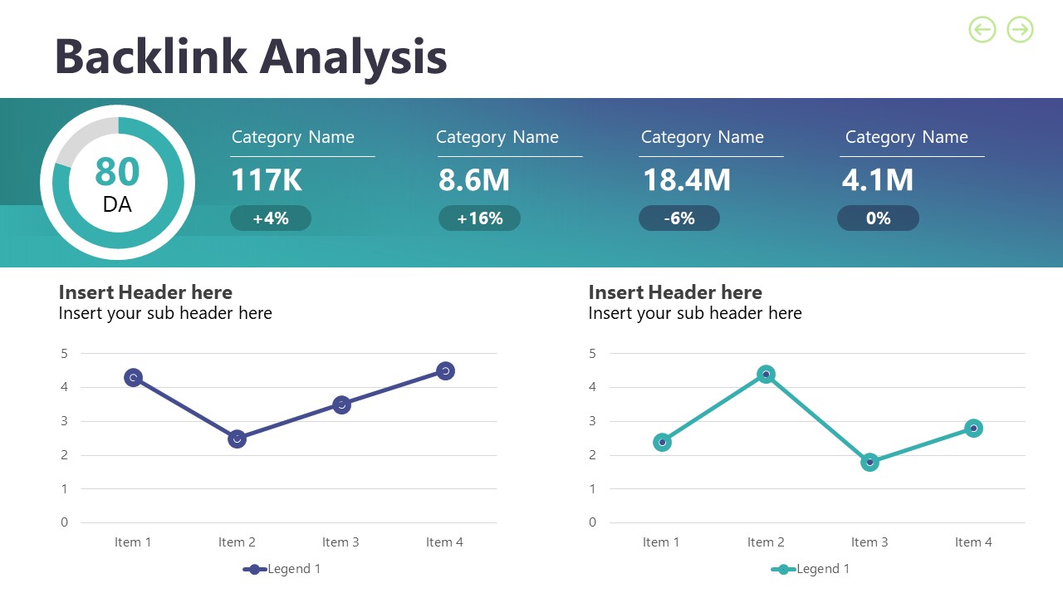Click the left Insert Header here text

pyautogui.click(x=145, y=292)
